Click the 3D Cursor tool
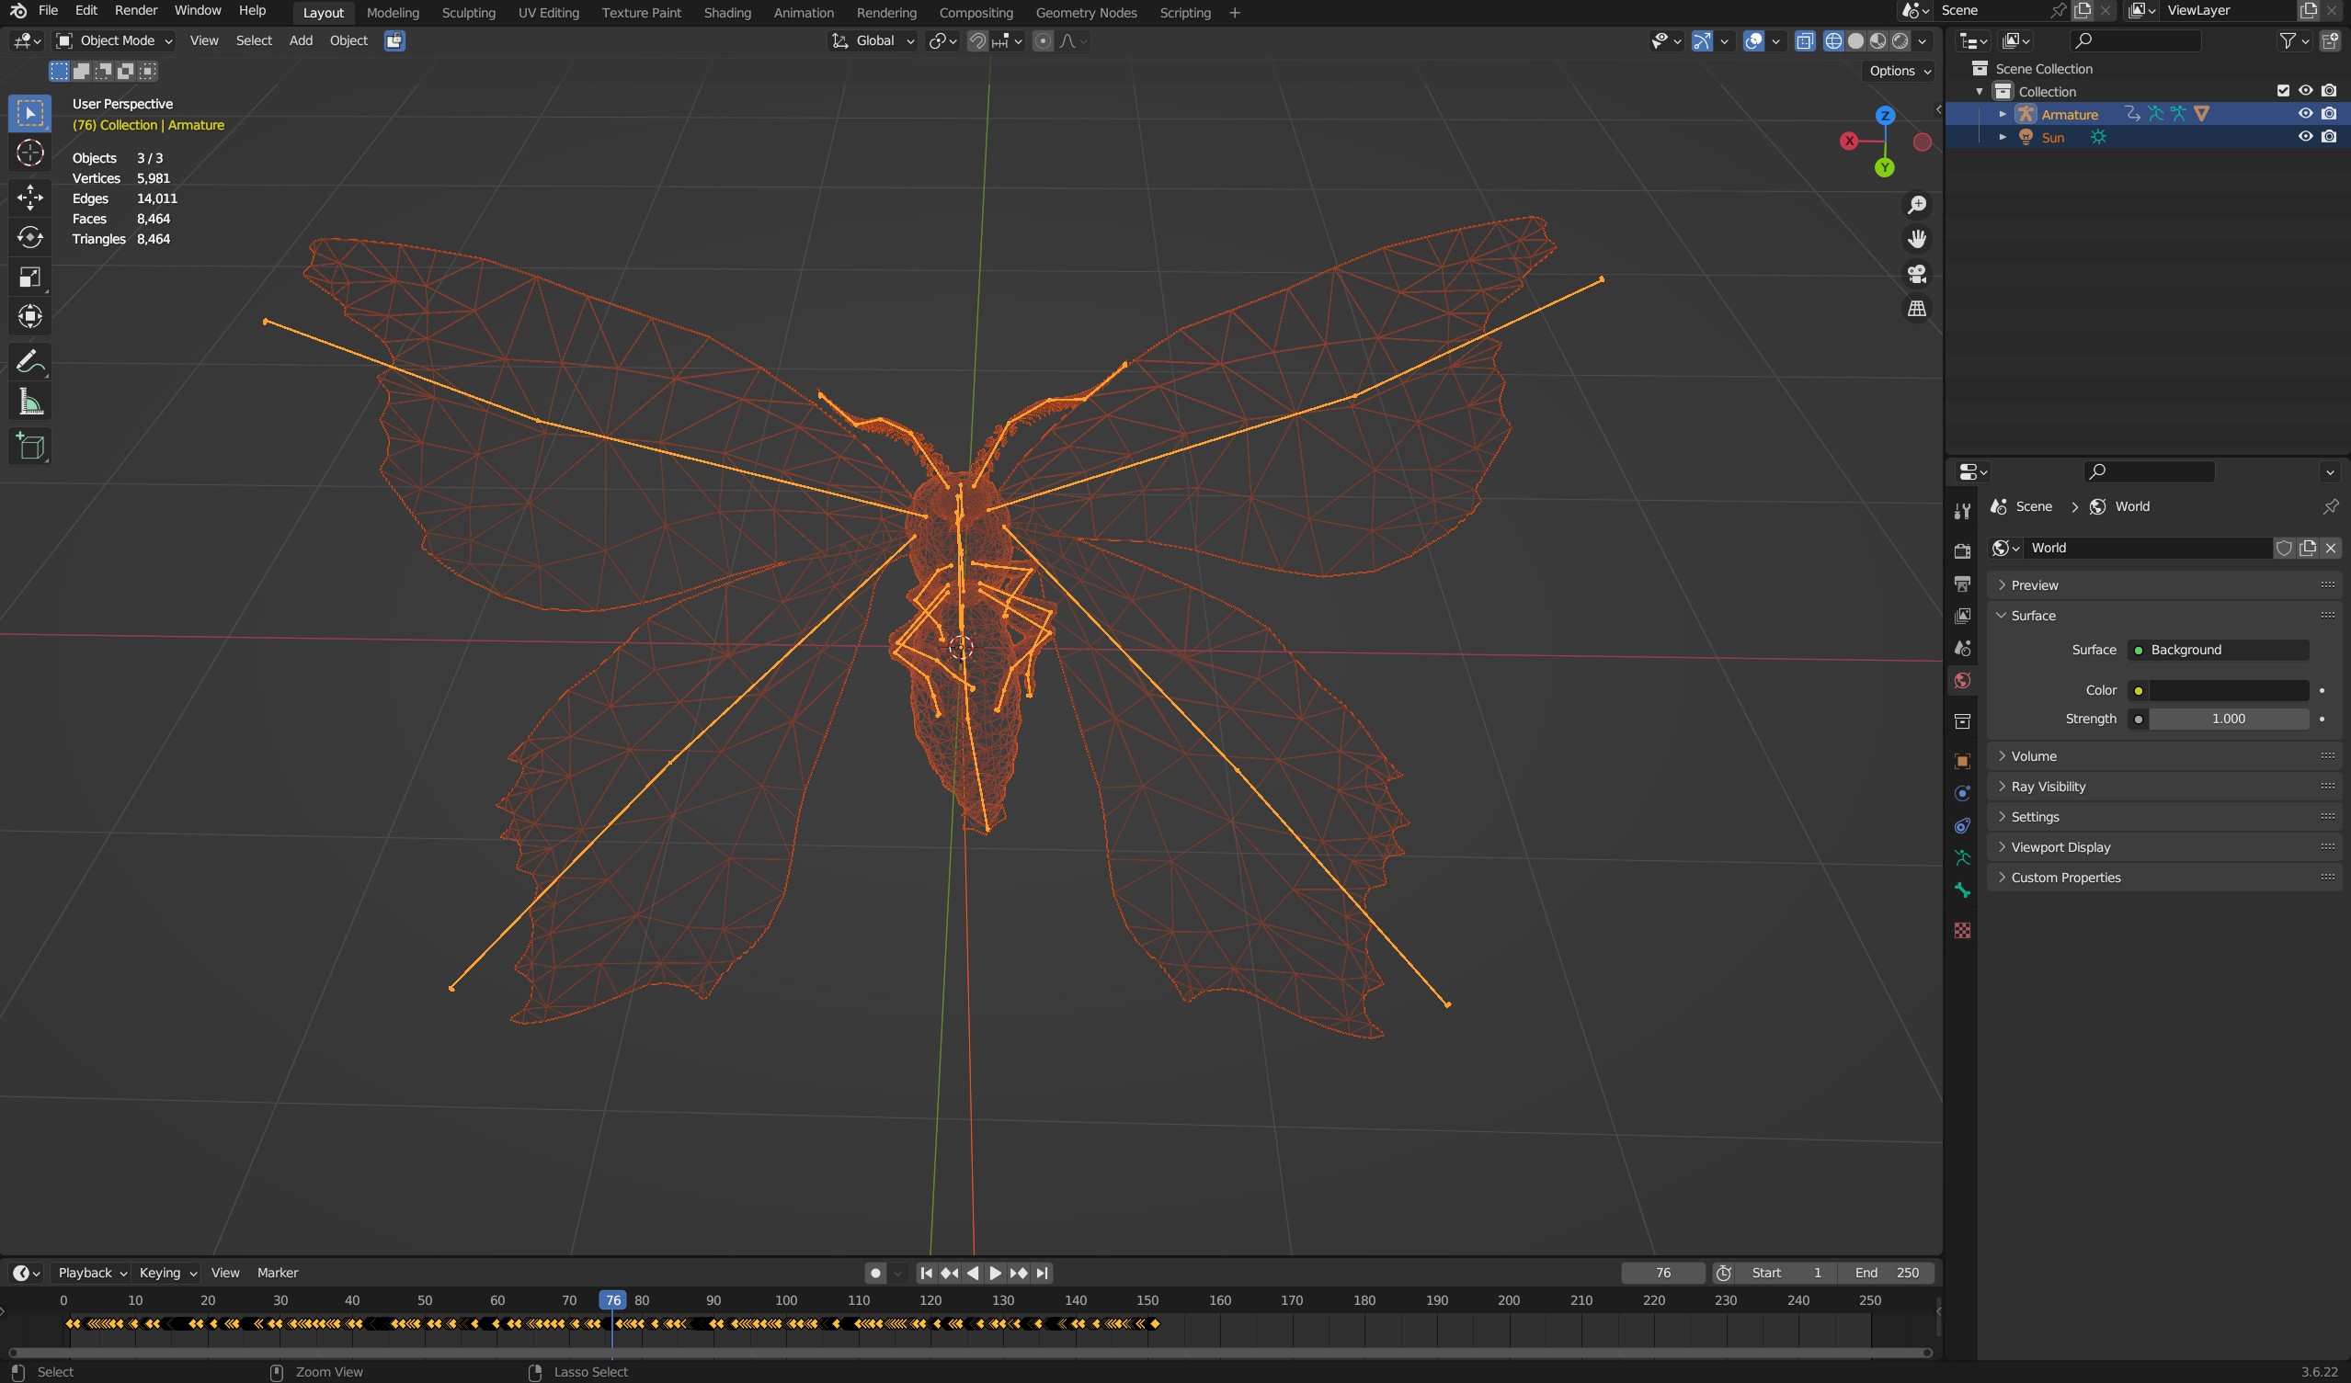 pos(29,153)
